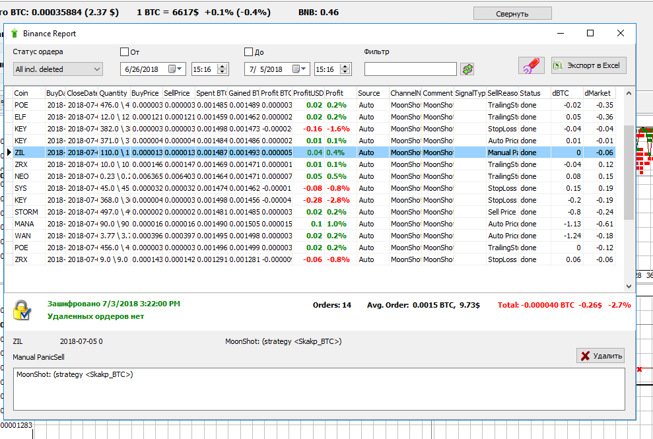Increase the start time 15:16 spinner
Screen dimensions: 653x439
[x=223, y=66]
